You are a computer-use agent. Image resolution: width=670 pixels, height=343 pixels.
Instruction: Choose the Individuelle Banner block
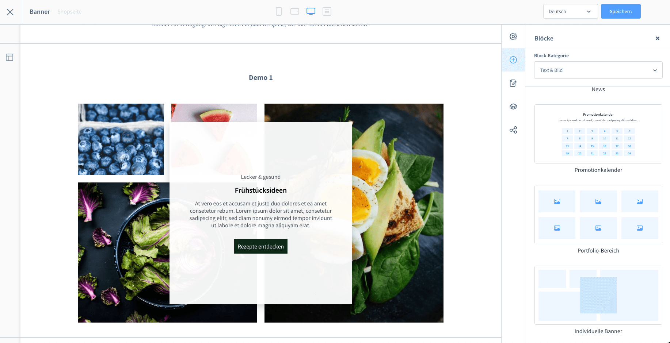pyautogui.click(x=598, y=295)
